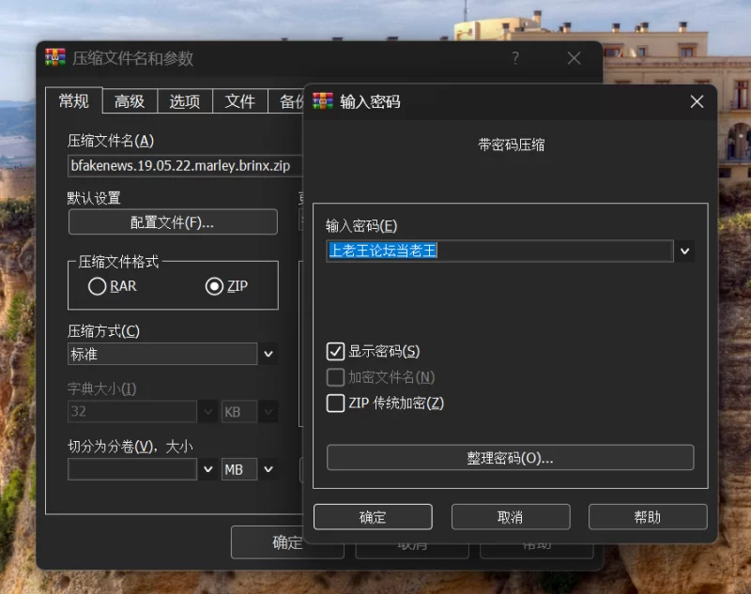Click the 整理密码 button

tap(510, 458)
